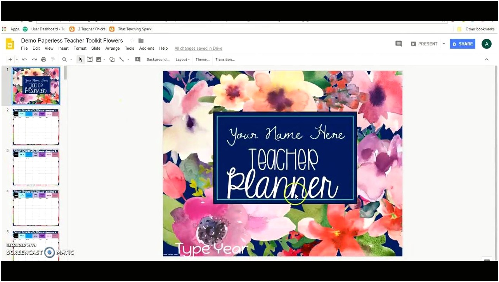This screenshot has height=282, width=499.
Task: Print the presentation
Action: 43,59
